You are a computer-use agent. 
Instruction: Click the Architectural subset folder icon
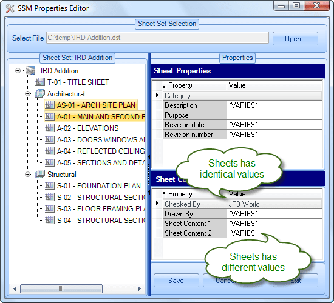(x=40, y=93)
